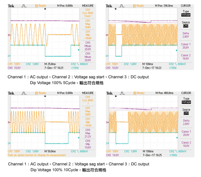The image size is (201, 177).
Task: Click channel 3 ground marker in bottom-right scope
Action: pos(107,122)
